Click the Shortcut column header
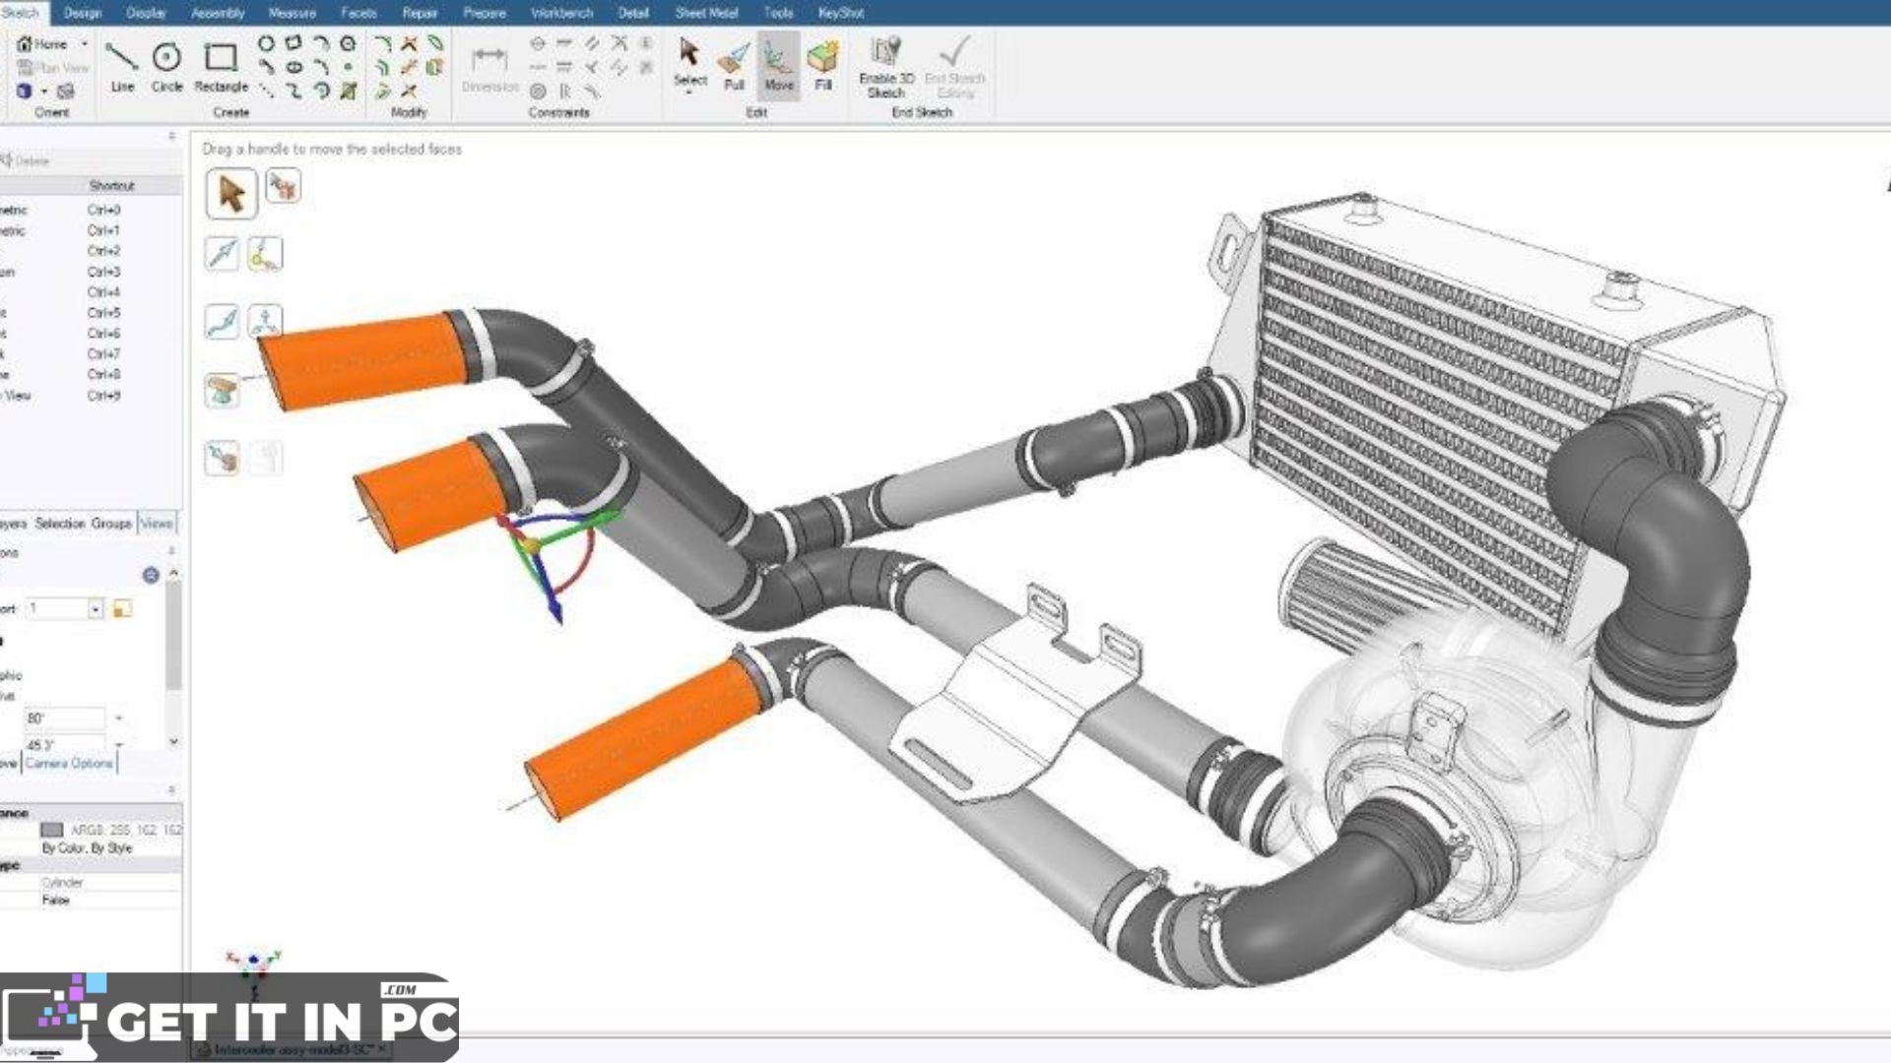 point(111,186)
